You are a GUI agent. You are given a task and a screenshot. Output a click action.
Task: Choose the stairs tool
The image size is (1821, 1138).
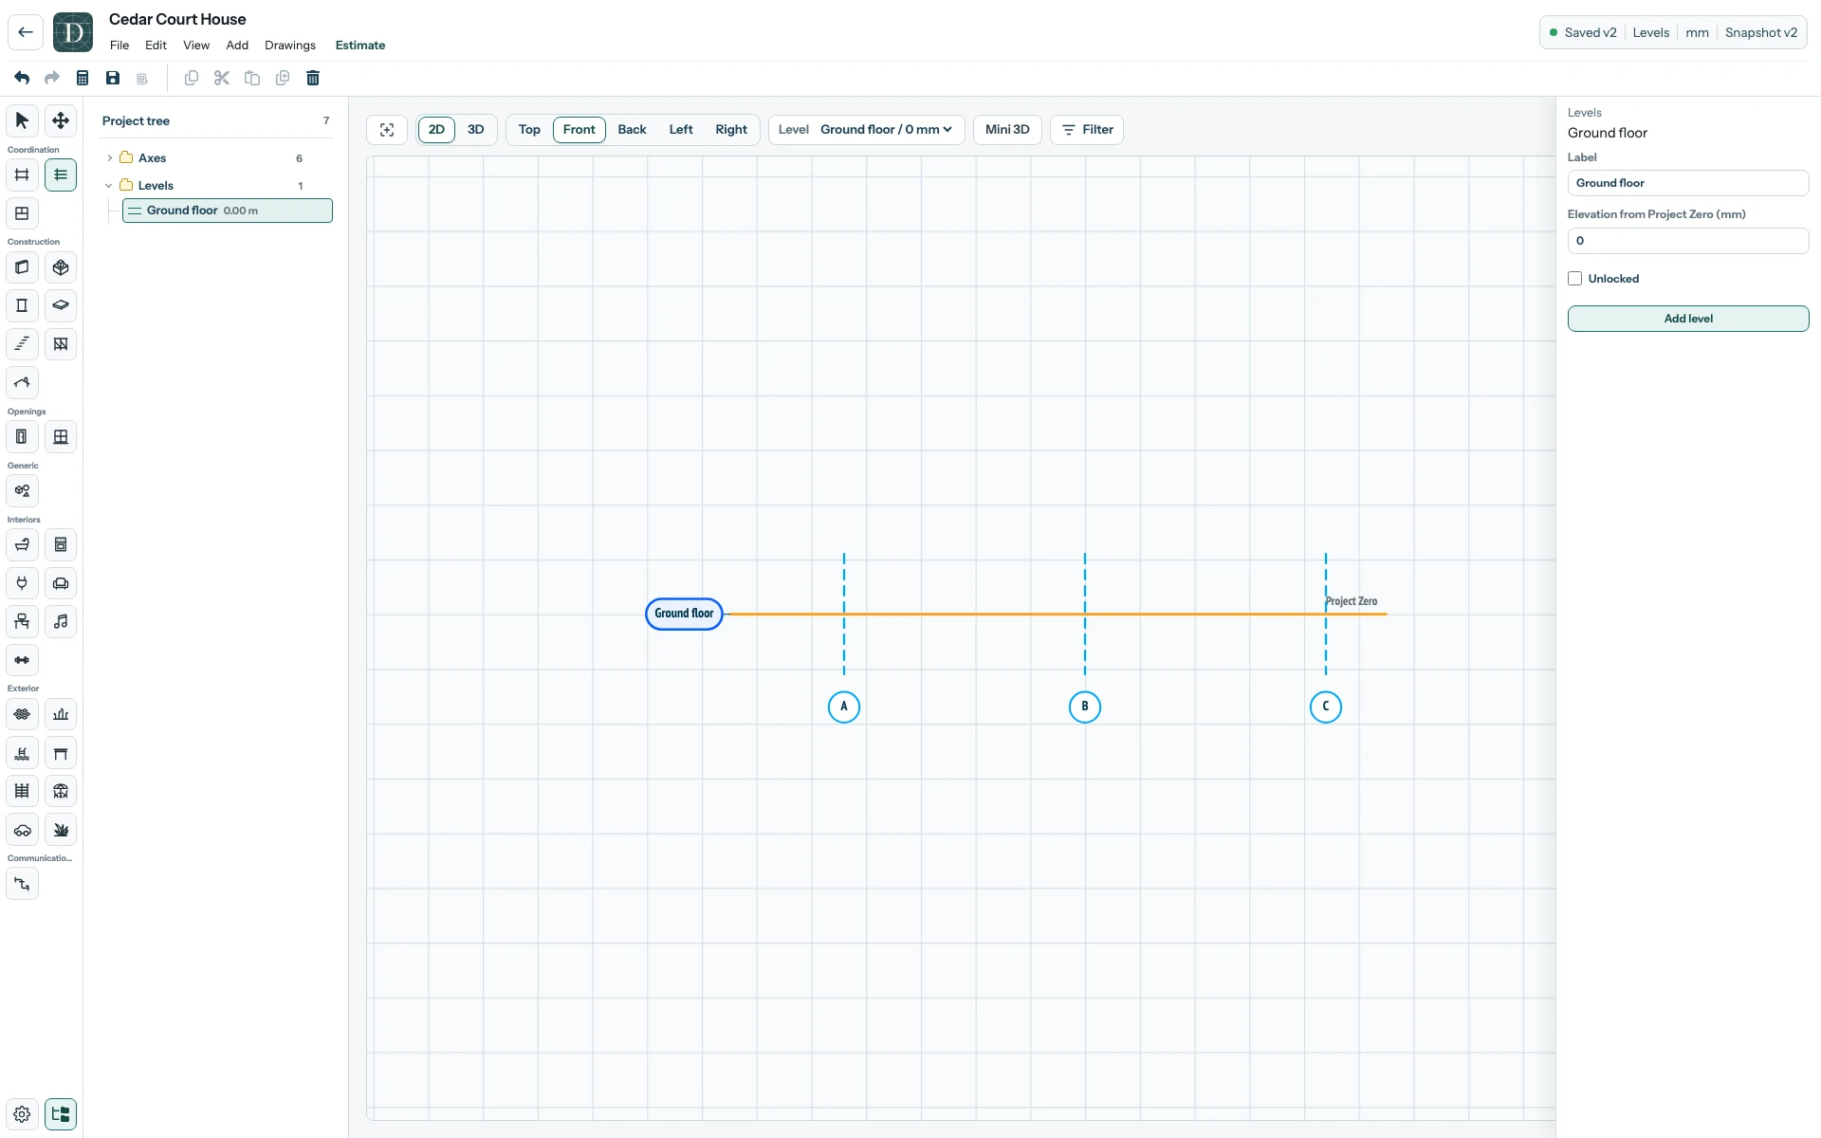pos(22,344)
